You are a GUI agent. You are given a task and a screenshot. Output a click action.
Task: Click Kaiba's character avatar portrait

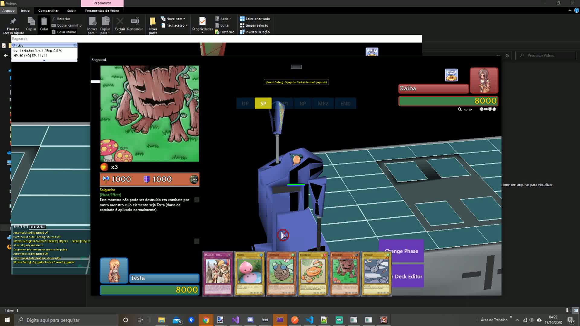[x=484, y=80]
